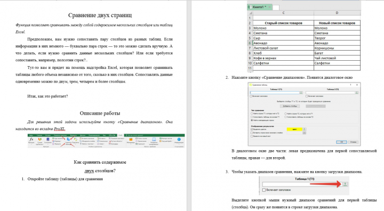Screen dimensions: 384x211
Task: Click cell 'Старый список товаров'
Action: pyautogui.click(x=283, y=23)
